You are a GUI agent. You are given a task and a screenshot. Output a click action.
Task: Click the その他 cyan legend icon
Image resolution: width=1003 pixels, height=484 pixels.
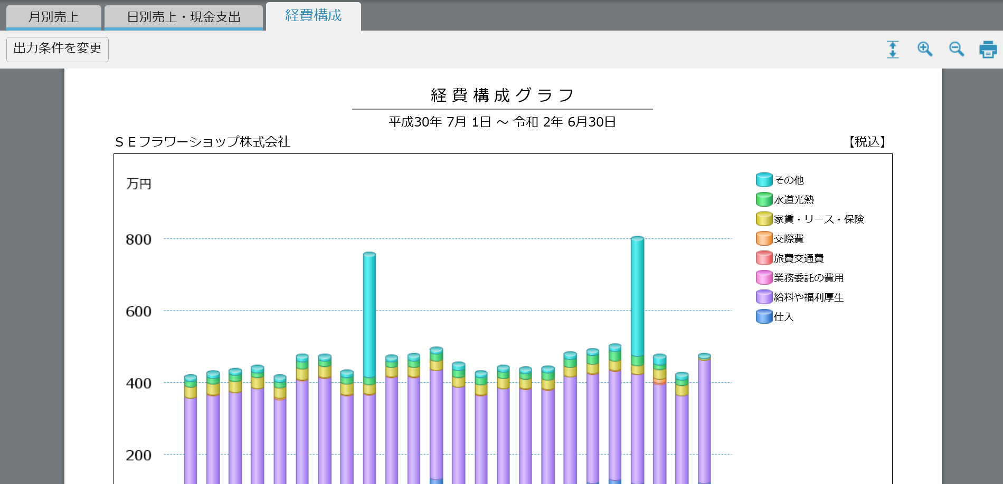[764, 180]
